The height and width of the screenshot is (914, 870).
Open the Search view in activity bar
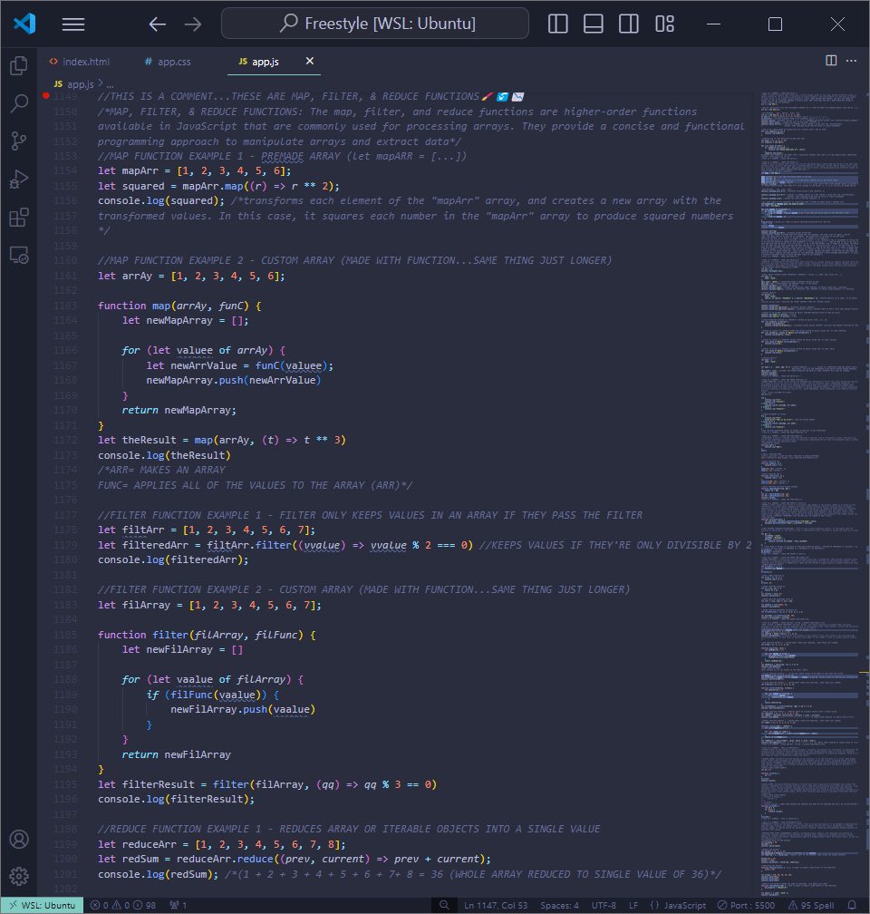(19, 103)
